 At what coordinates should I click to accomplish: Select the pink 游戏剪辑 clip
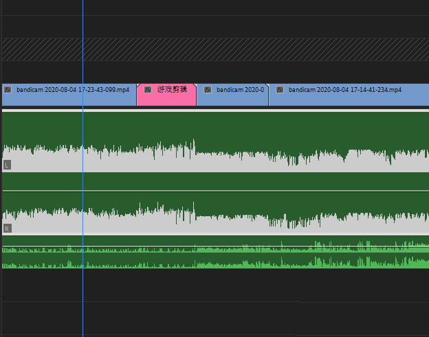(x=166, y=95)
